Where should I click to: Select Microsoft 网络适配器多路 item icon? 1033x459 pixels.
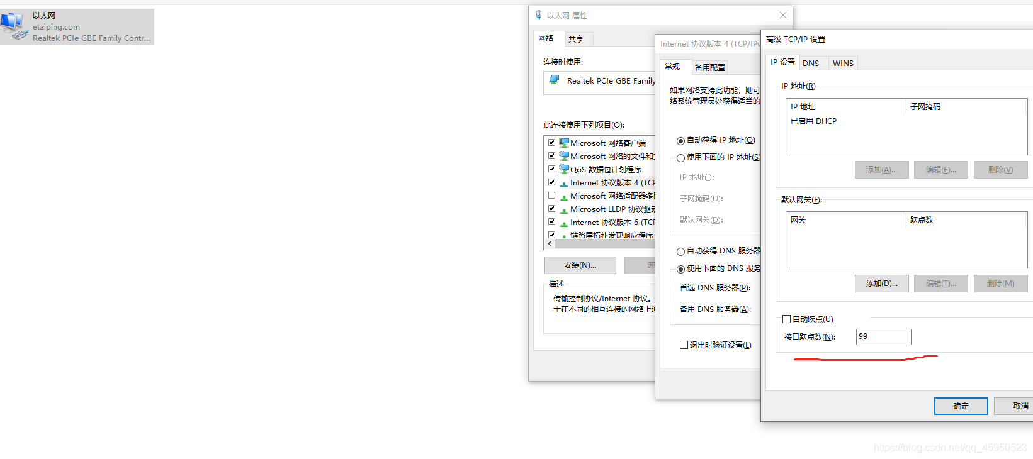[x=564, y=196]
